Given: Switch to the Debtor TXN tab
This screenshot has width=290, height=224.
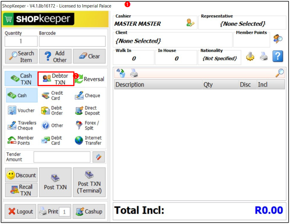Looking at the screenshot, I should coord(56,79).
